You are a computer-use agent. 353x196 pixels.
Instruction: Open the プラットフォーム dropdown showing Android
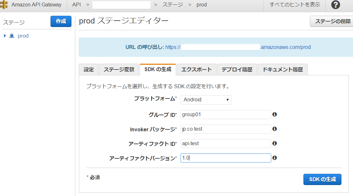(206, 100)
